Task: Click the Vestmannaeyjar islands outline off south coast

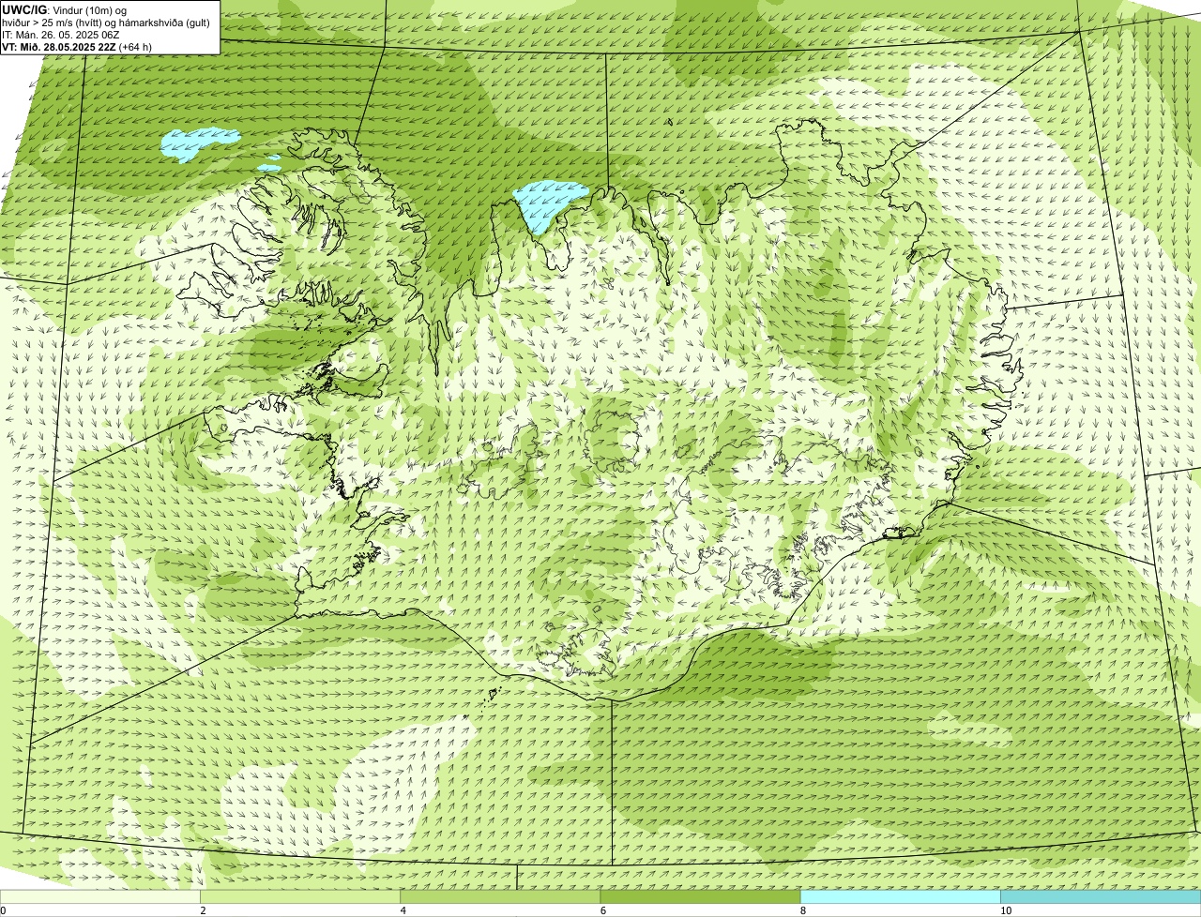Action: [491, 695]
